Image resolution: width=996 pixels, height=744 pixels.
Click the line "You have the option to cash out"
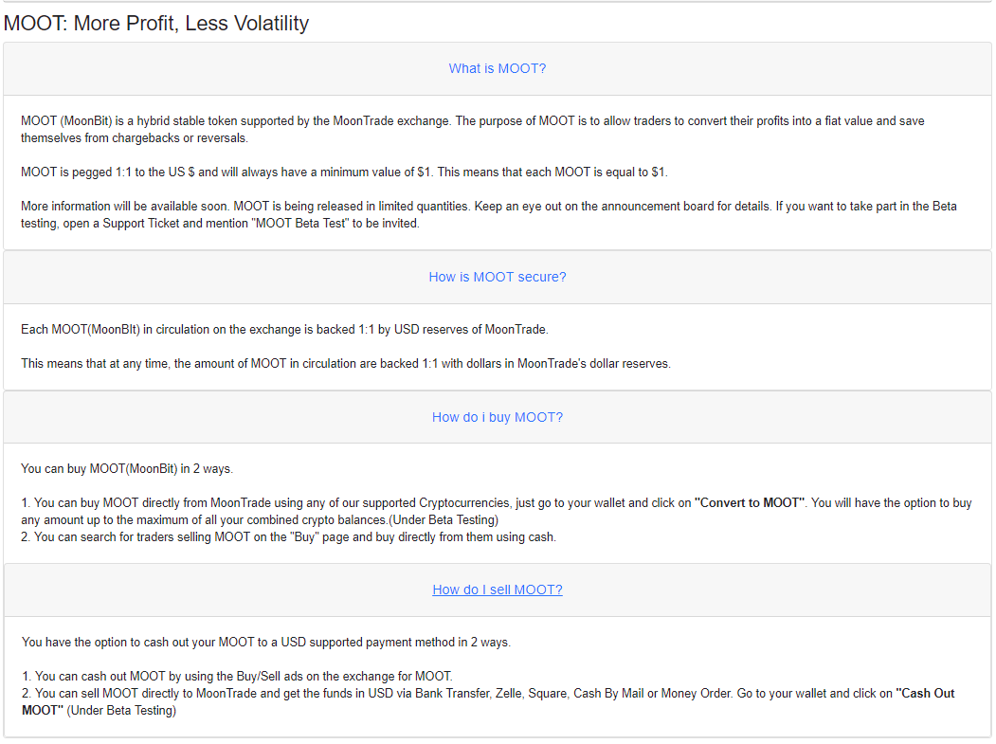(266, 642)
